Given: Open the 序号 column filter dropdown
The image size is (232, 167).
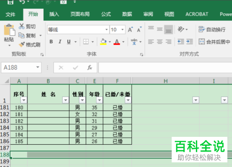Looking at the screenshot, I should [24, 100].
